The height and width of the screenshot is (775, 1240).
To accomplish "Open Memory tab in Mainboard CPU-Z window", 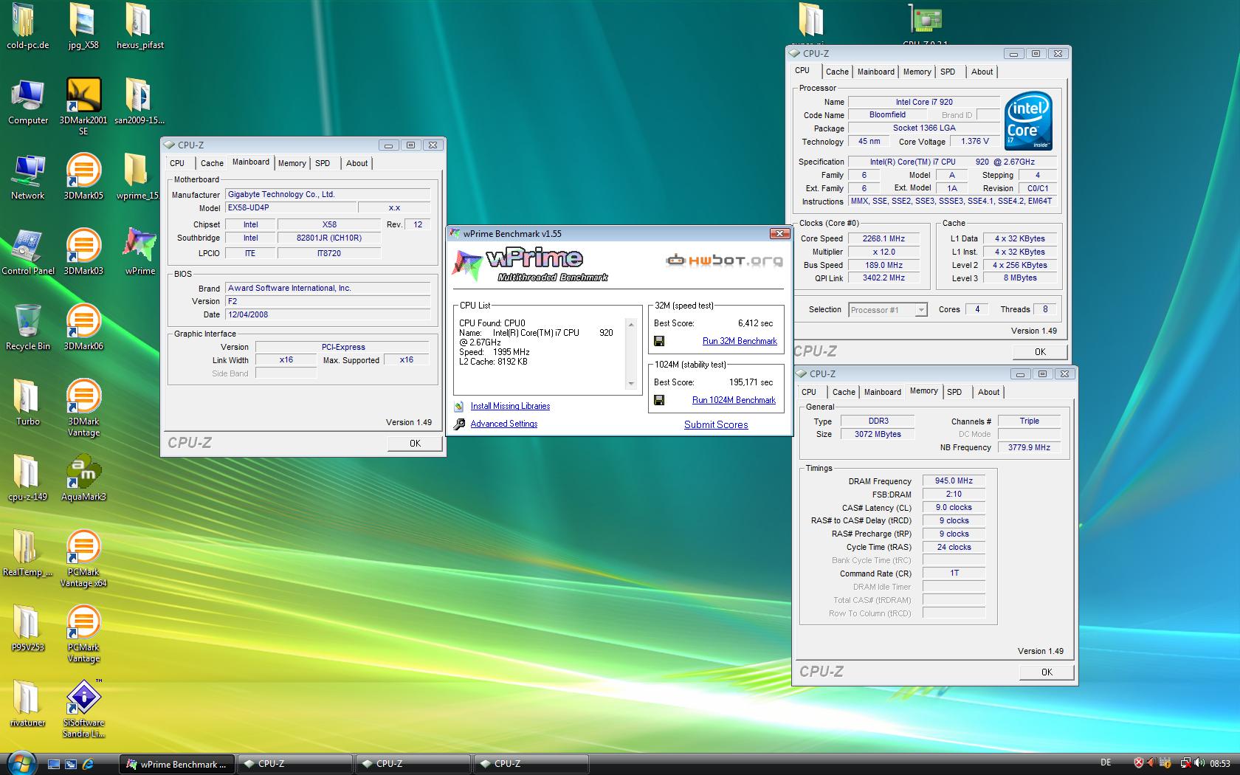I will pyautogui.click(x=292, y=163).
